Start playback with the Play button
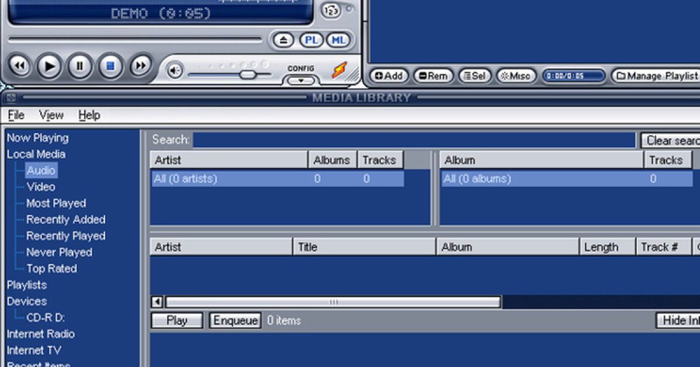700x367 pixels. [x=50, y=66]
